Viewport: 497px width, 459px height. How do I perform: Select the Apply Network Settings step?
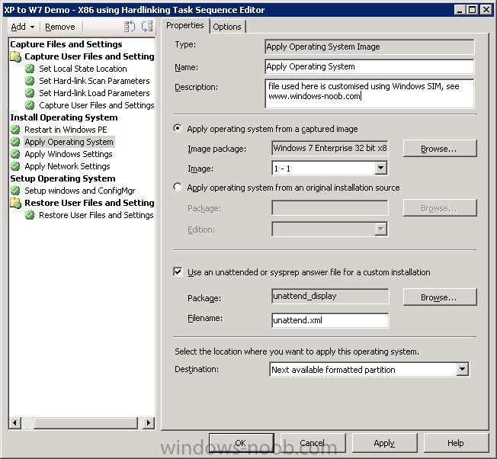(x=67, y=166)
